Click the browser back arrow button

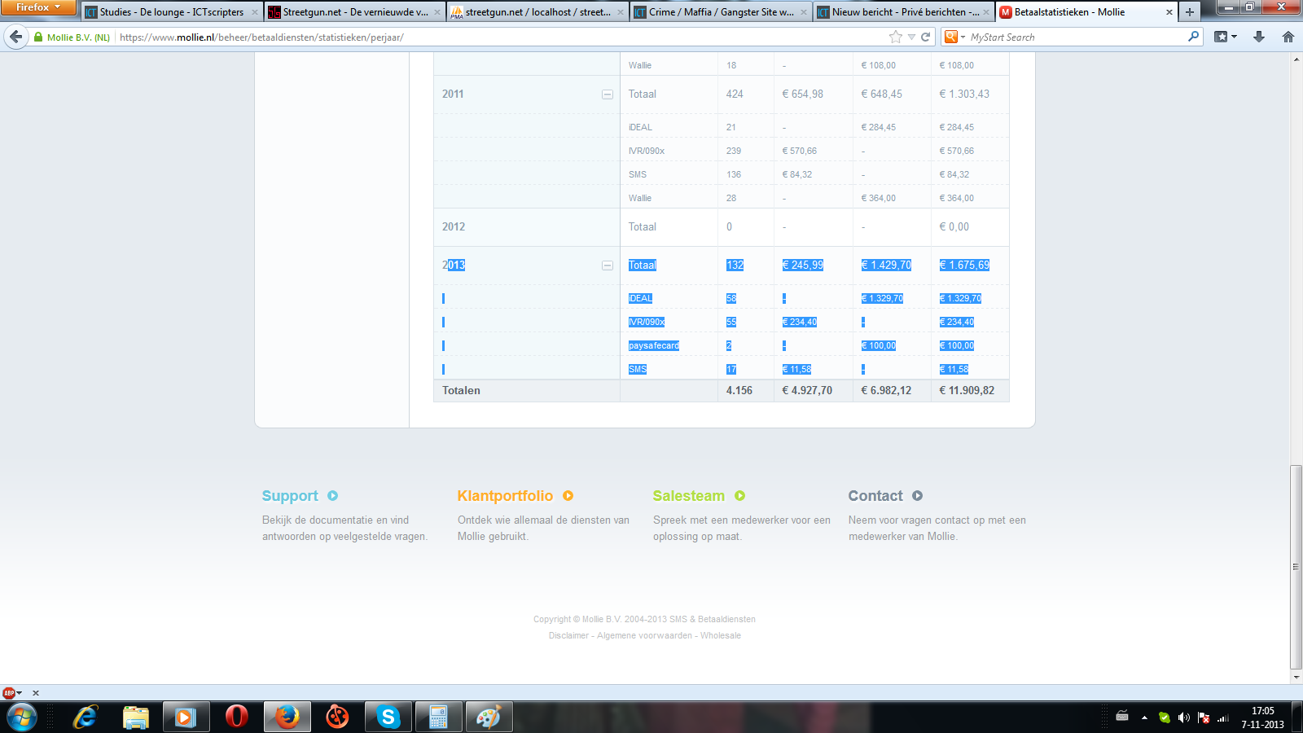coord(16,37)
